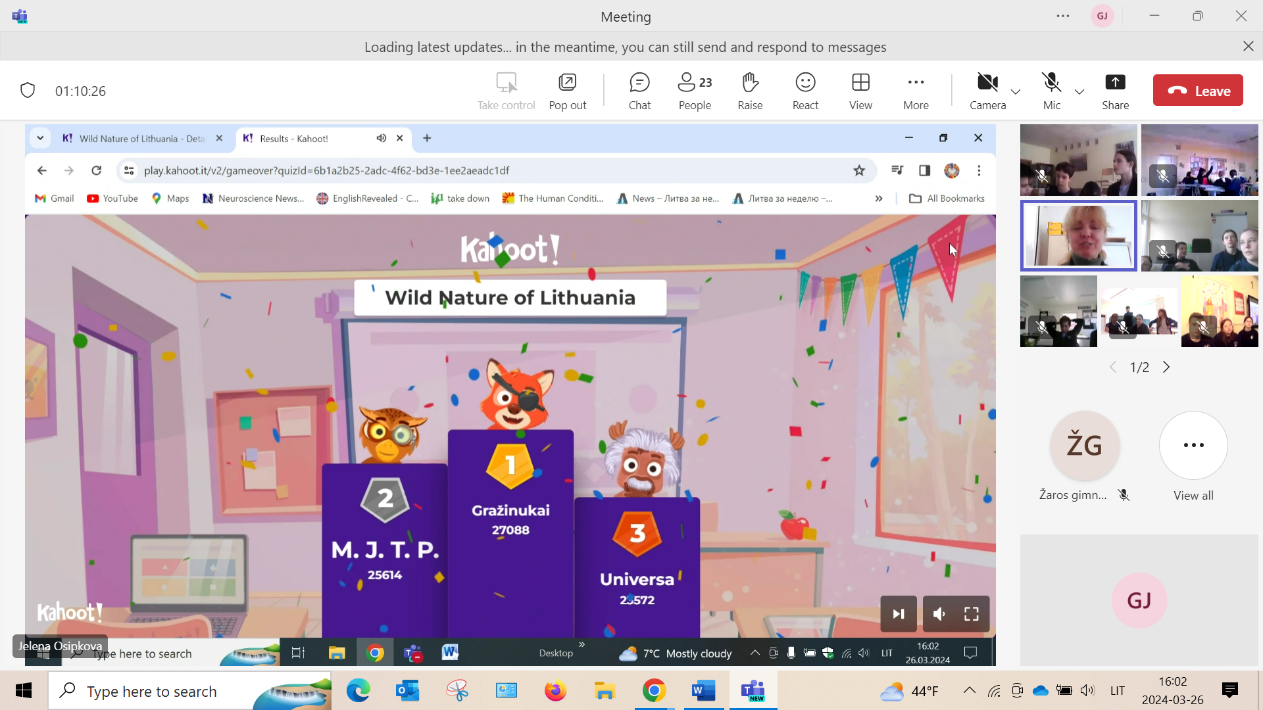Image resolution: width=1263 pixels, height=710 pixels.
Task: Open the notifications action center
Action: [x=1229, y=690]
